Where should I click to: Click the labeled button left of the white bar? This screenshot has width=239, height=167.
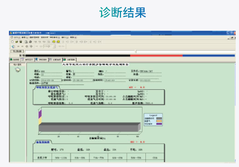point(17,51)
